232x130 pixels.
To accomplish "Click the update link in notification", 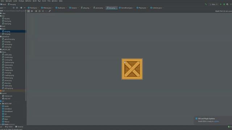I will click(216, 121).
